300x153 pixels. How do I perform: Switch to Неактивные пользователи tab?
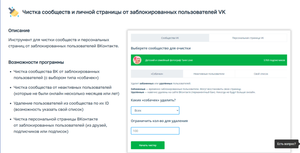click(x=209, y=74)
